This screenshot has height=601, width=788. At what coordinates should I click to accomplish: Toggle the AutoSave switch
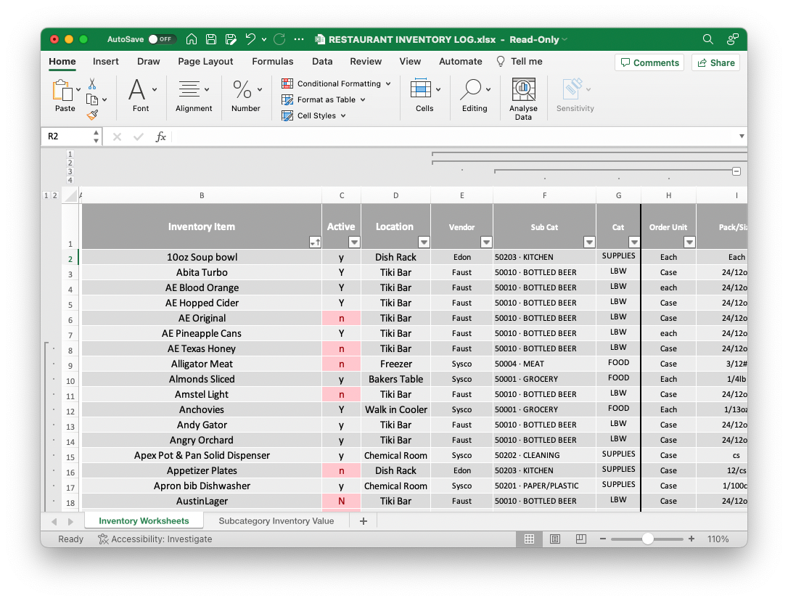tap(161, 39)
